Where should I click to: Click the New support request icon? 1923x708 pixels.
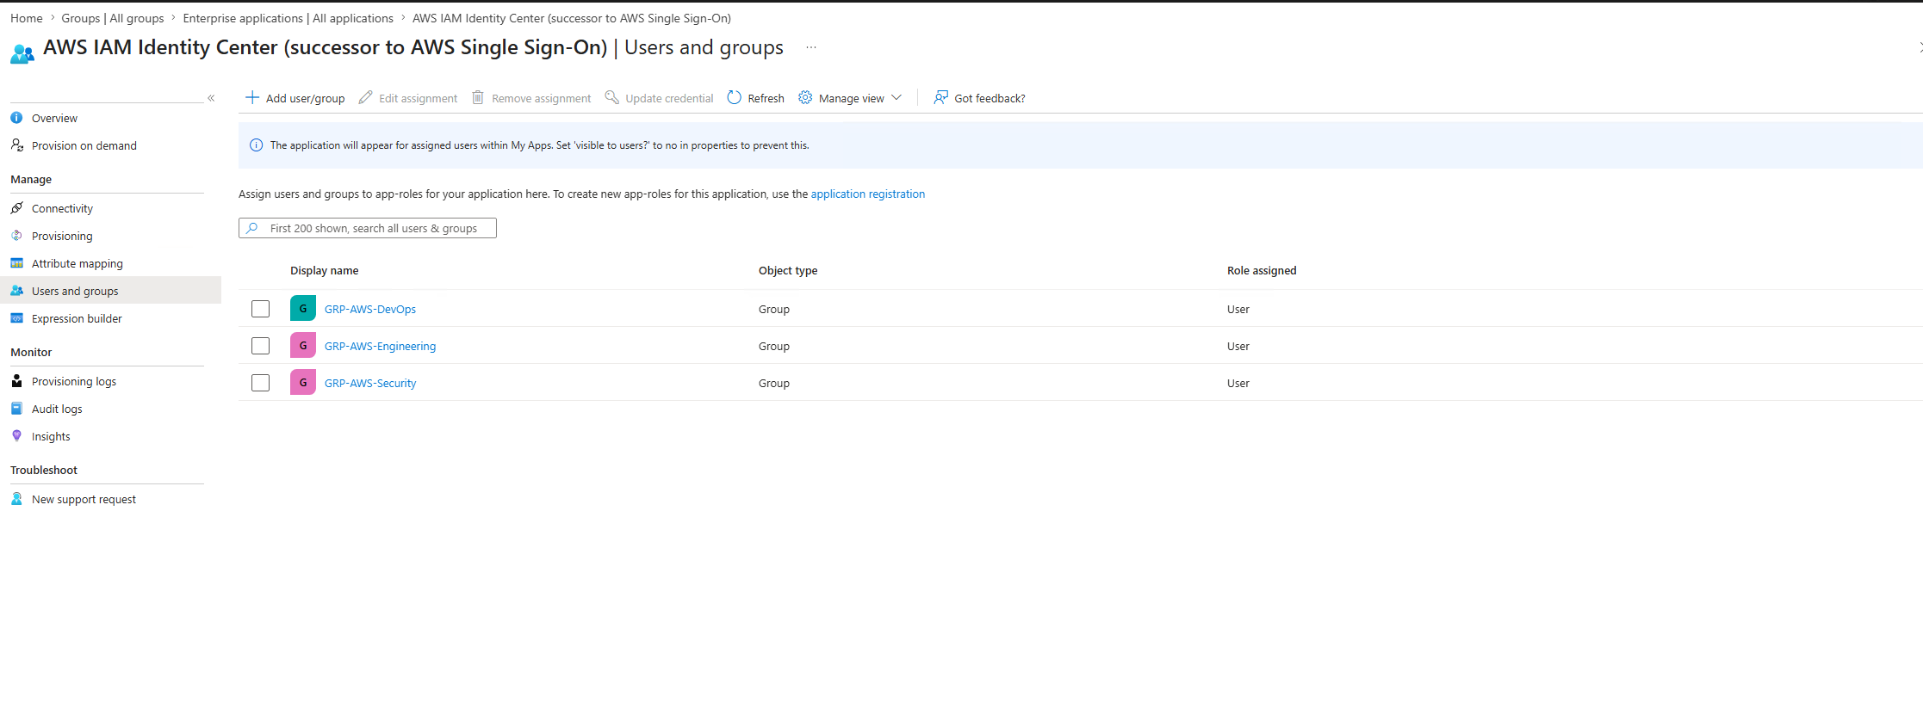coord(16,499)
